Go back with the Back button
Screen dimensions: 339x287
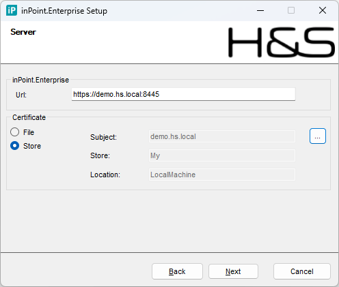[177, 271]
